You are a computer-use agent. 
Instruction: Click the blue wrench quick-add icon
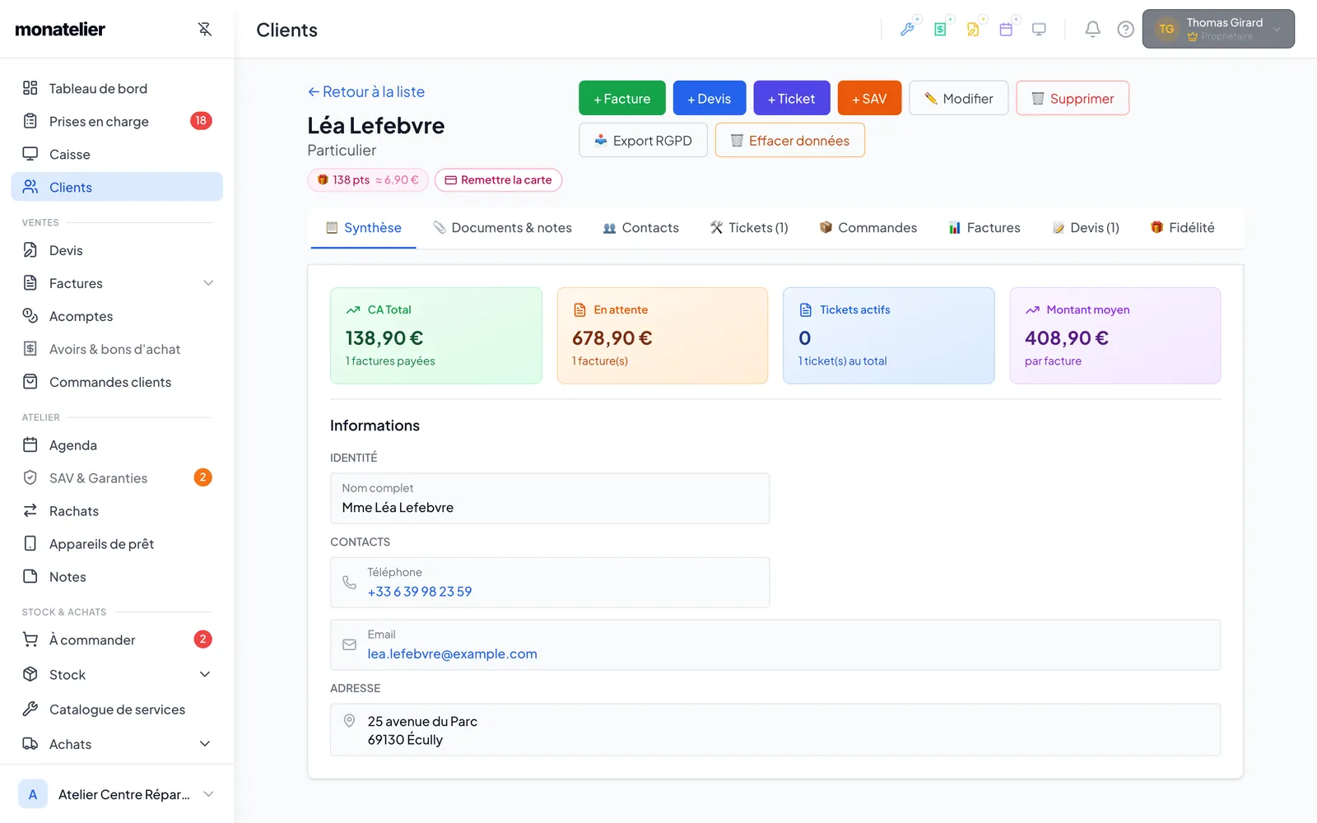(x=908, y=30)
